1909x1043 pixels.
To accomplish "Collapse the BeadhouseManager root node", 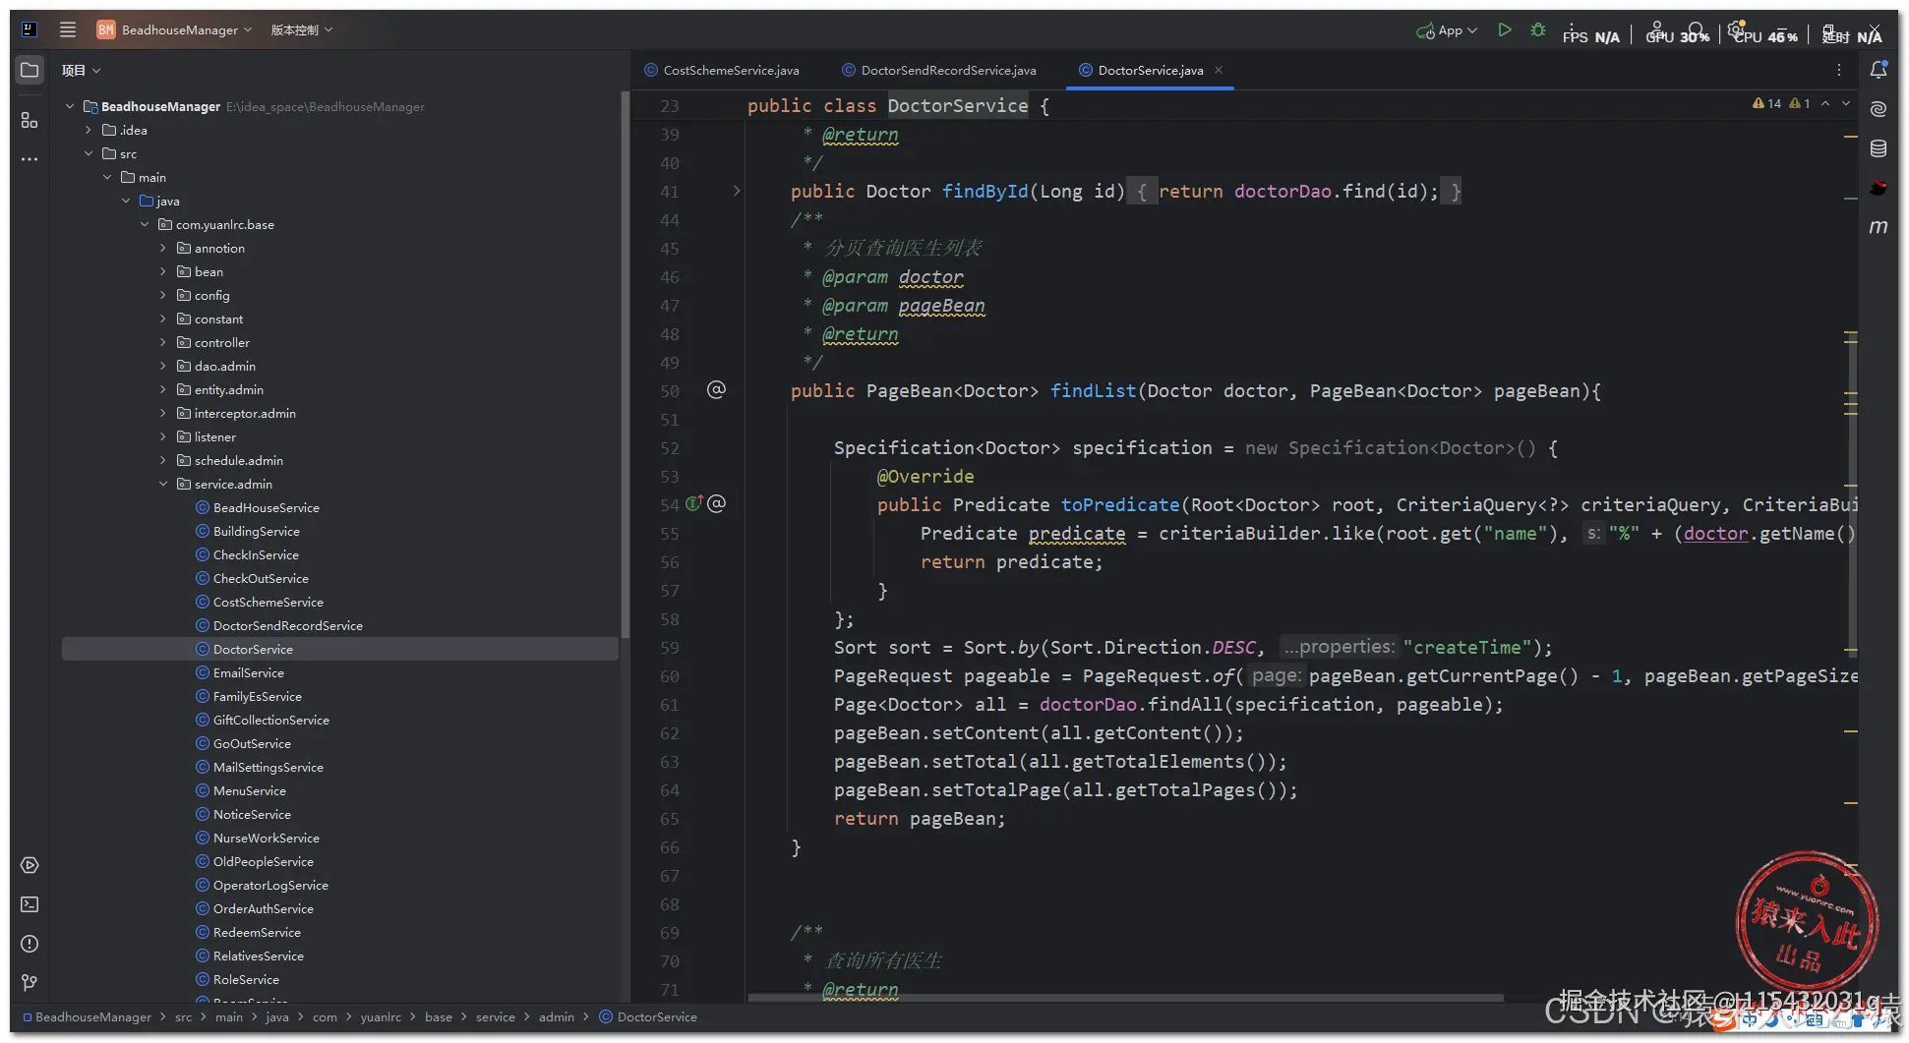I will (x=70, y=106).
